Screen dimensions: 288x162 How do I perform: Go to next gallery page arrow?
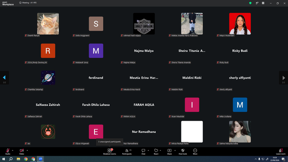tap(283, 78)
